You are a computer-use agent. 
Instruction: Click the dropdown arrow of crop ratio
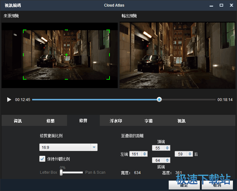click(94, 147)
